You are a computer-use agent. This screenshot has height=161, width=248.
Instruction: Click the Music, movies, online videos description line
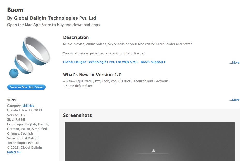coord(128,44)
